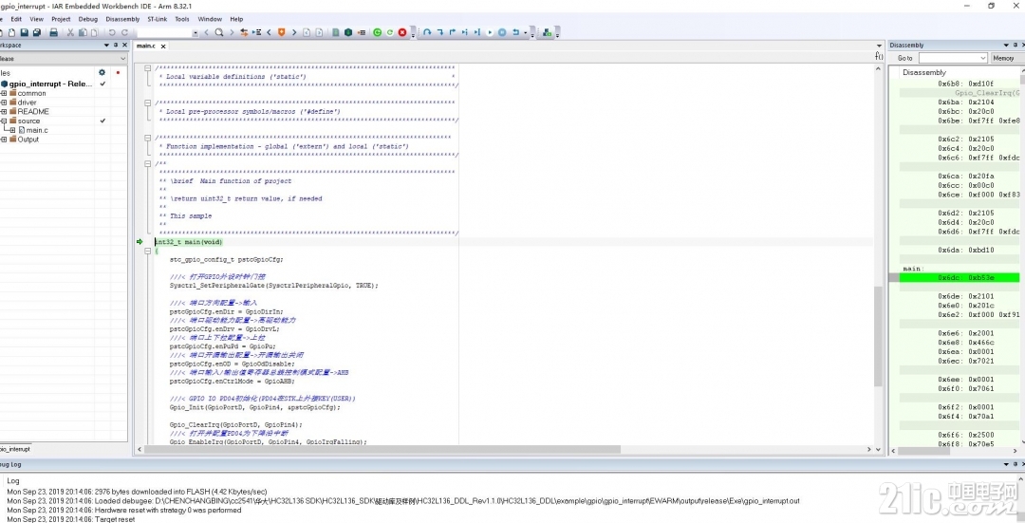
Task: Open the Tools menu
Action: pyautogui.click(x=182, y=19)
